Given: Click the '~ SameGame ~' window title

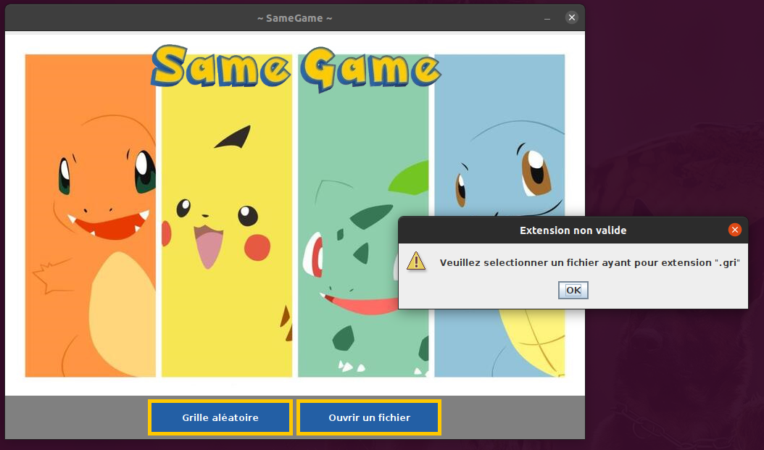Looking at the screenshot, I should (x=294, y=18).
